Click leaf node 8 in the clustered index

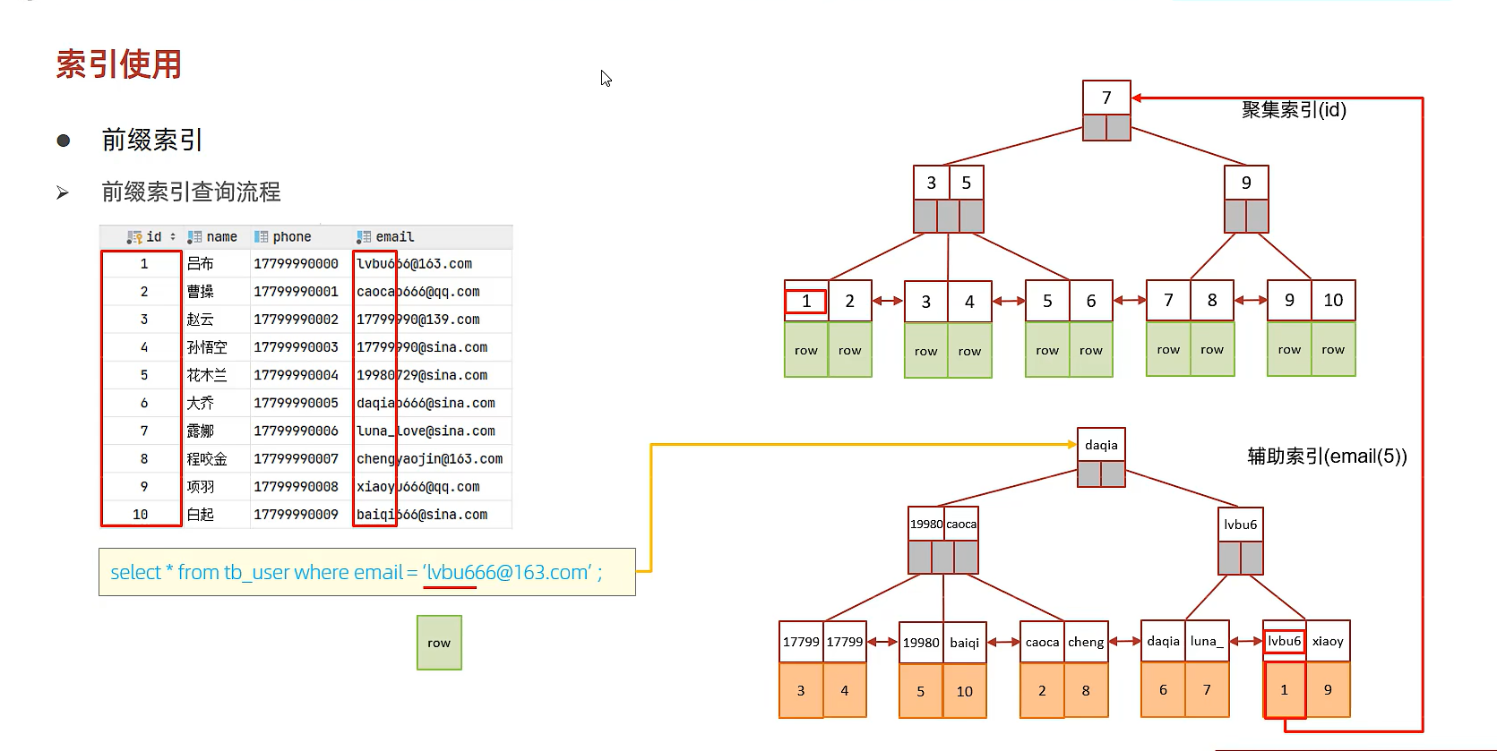(x=1211, y=301)
